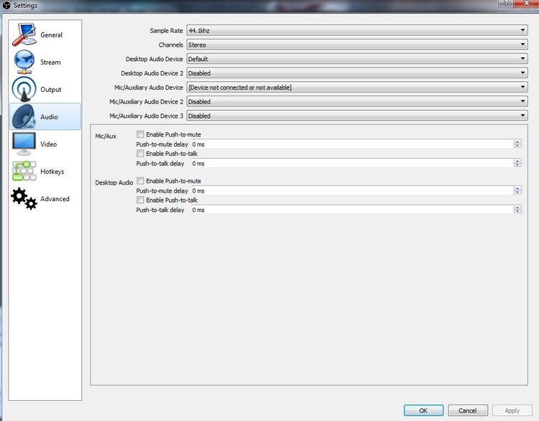
Task: Expand Desktop Audio Device 2 dropdown
Action: pyautogui.click(x=356, y=73)
